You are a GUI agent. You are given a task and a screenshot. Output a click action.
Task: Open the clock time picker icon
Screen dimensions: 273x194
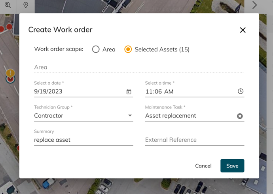pos(240,91)
